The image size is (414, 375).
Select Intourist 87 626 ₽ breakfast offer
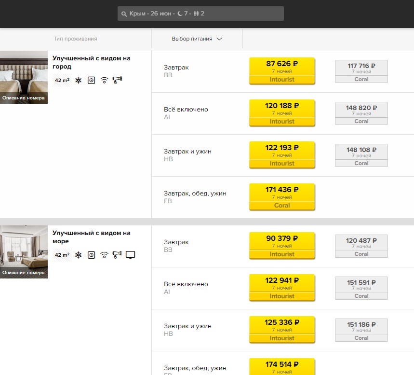tap(282, 71)
